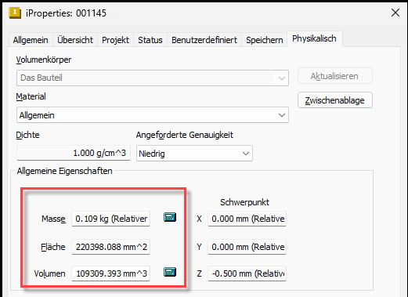
Task: Click the Fläche label
Action: (53, 247)
